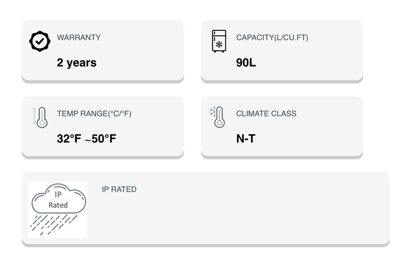Click the "90L" capacity value

click(x=246, y=63)
